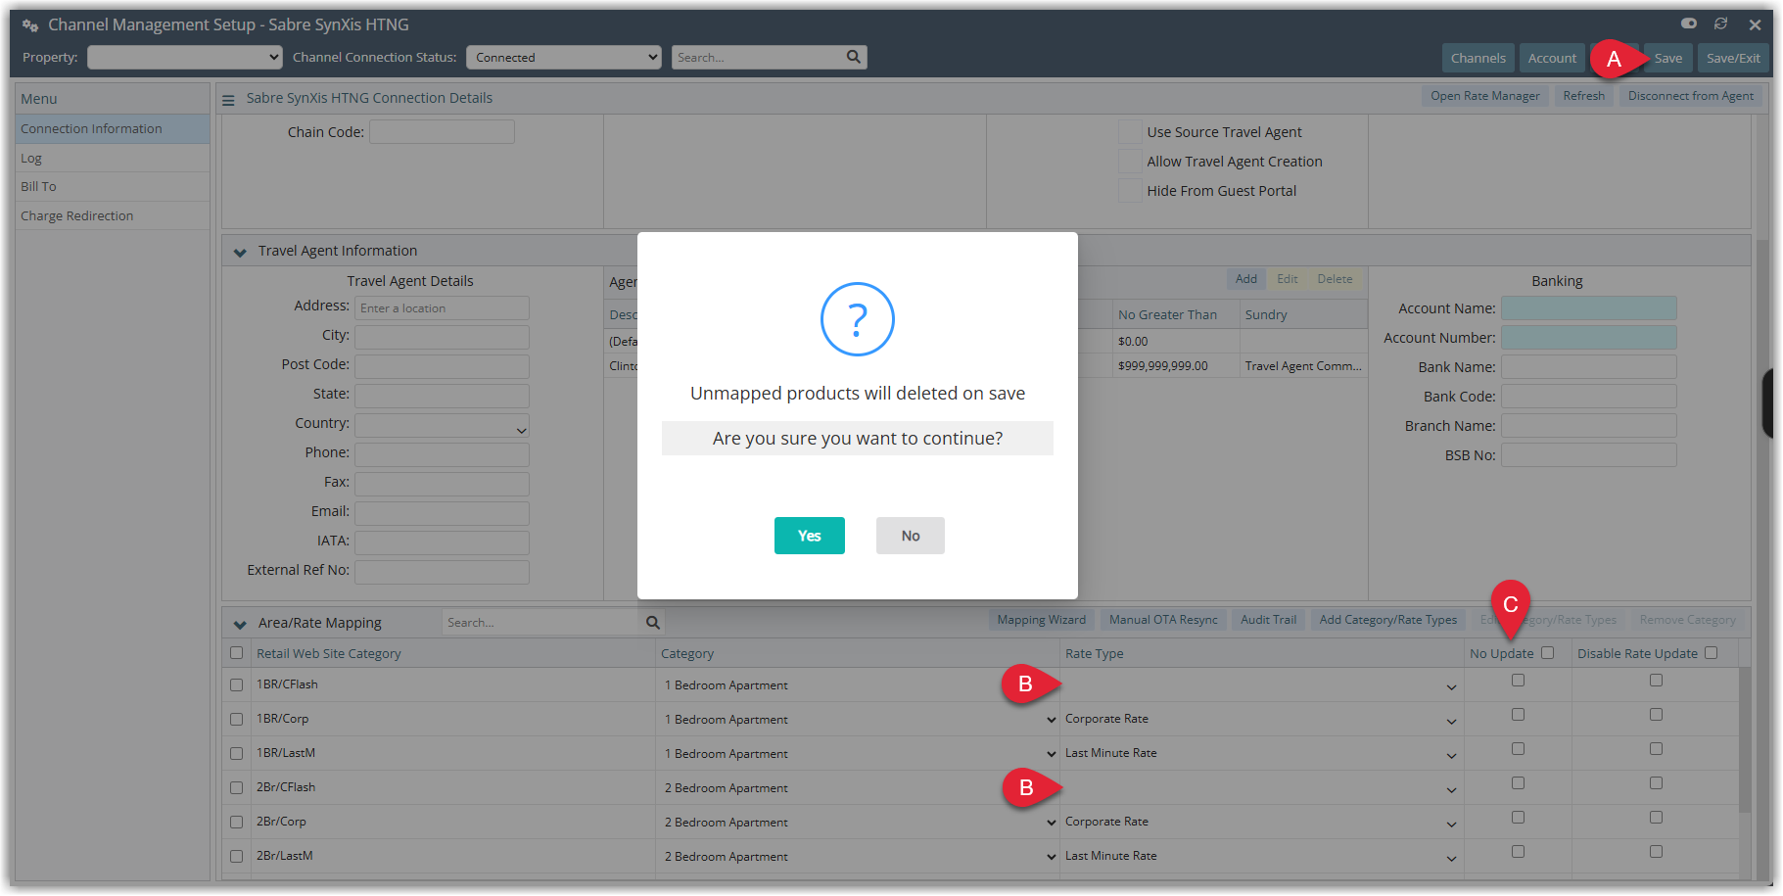Click the magnifier icon in the top search box
The height and width of the screenshot is (896, 1783).
854,57
